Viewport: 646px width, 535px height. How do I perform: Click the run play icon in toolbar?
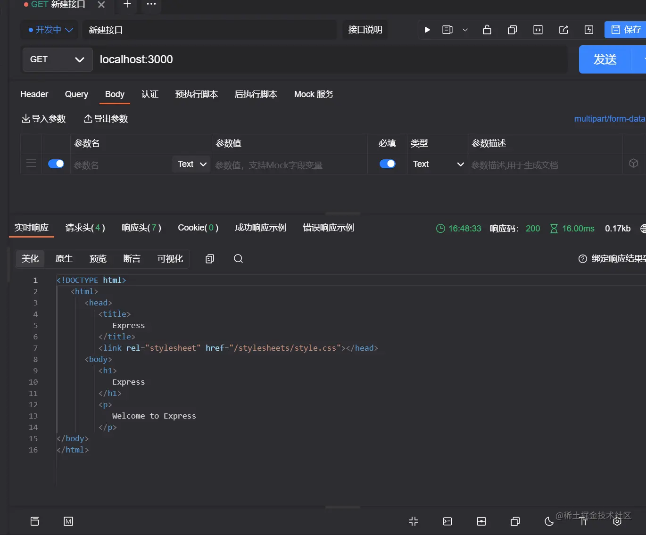(x=427, y=30)
